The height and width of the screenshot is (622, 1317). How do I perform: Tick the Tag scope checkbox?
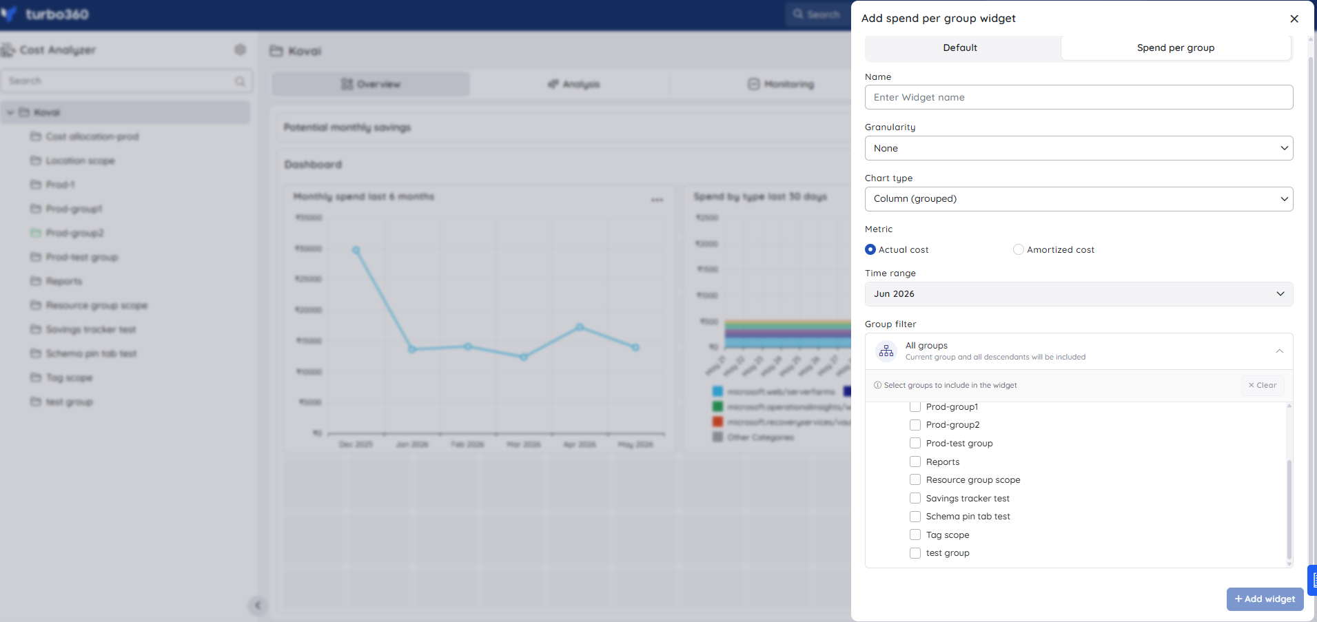(915, 535)
